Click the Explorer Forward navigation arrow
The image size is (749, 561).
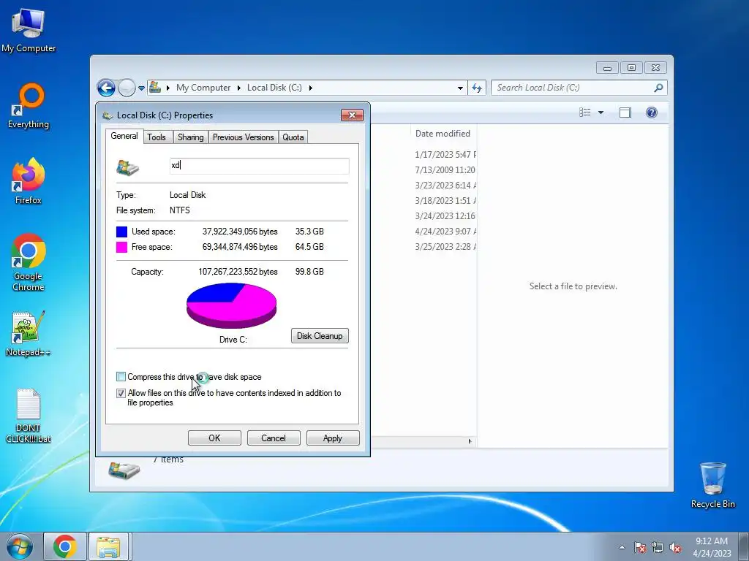click(127, 88)
